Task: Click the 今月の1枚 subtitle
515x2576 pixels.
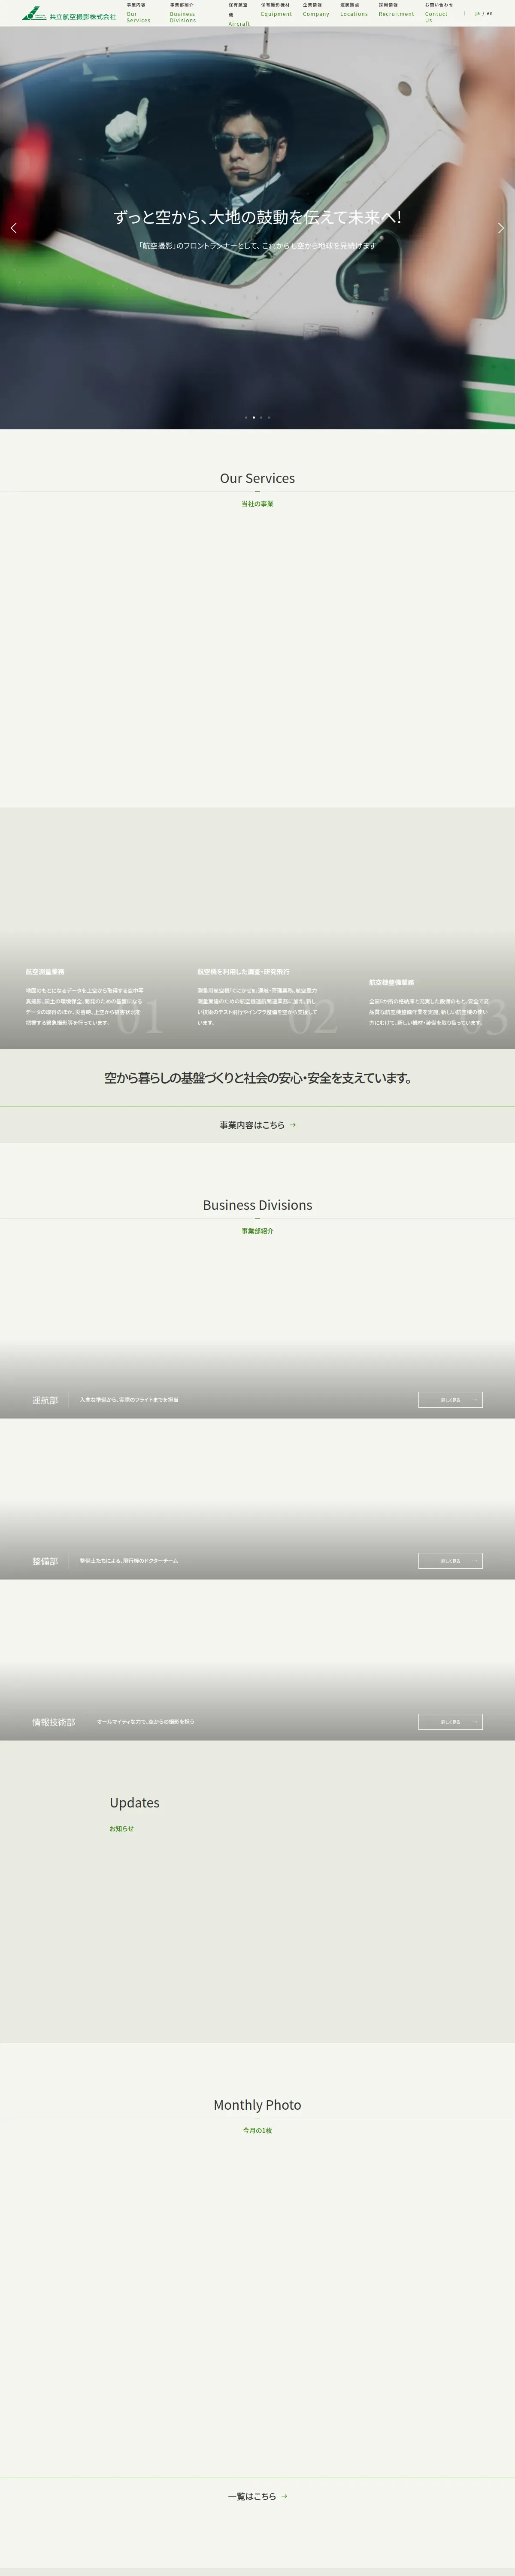Action: [257, 2130]
